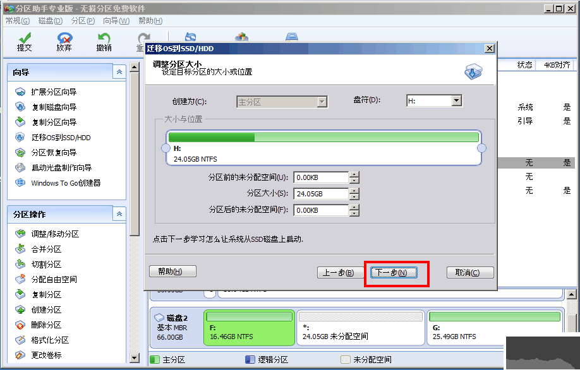
Task: Open the 扩展分区向导 wizard icon
Action: [20, 92]
